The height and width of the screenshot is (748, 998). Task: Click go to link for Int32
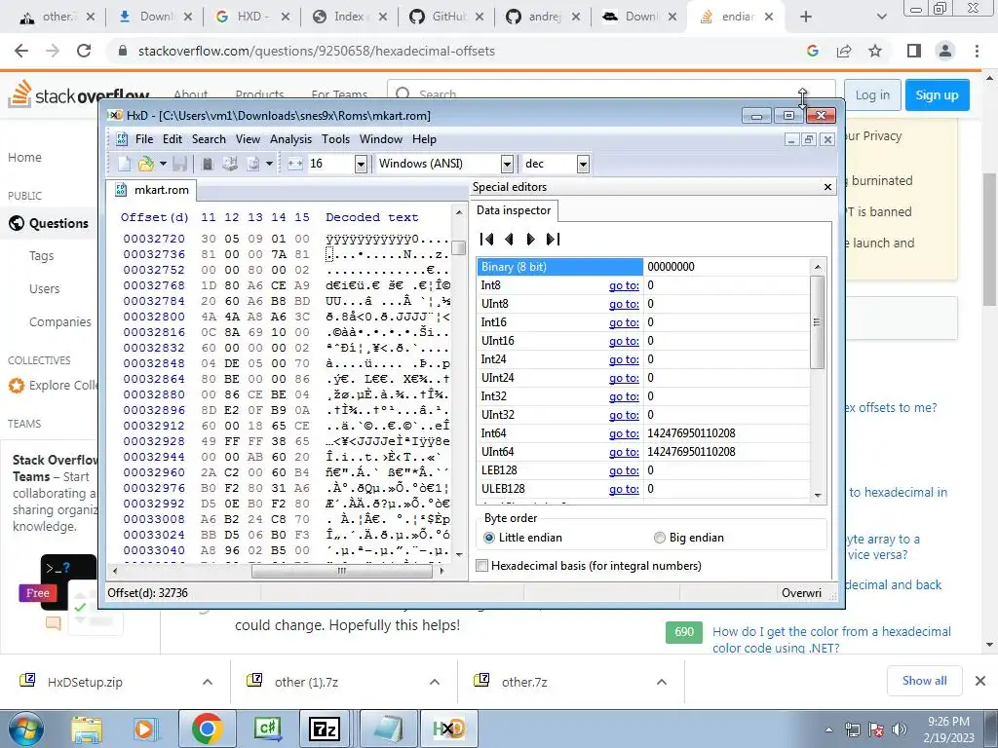(624, 397)
